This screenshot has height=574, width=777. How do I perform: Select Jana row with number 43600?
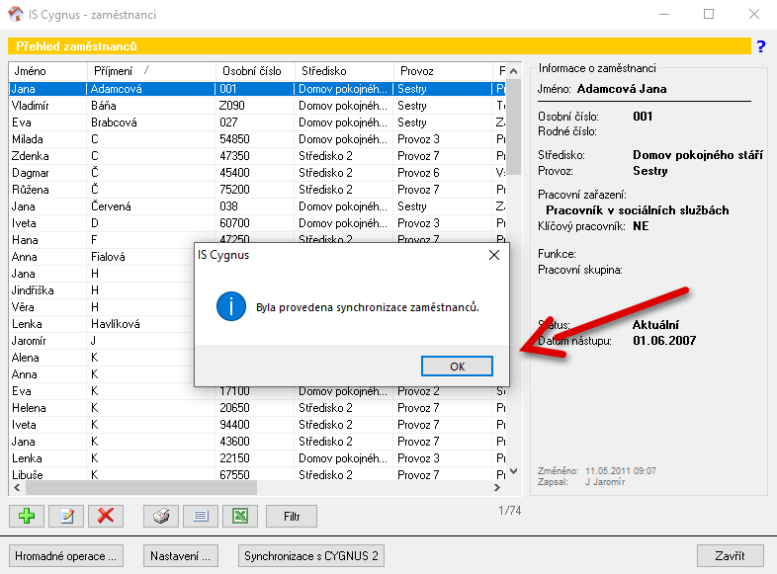tap(258, 442)
